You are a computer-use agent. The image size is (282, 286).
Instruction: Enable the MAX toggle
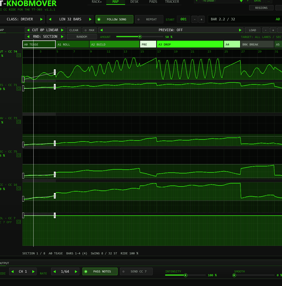90,30
